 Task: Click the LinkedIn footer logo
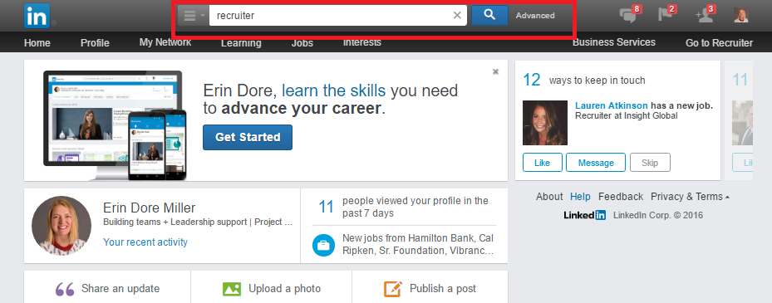point(585,215)
